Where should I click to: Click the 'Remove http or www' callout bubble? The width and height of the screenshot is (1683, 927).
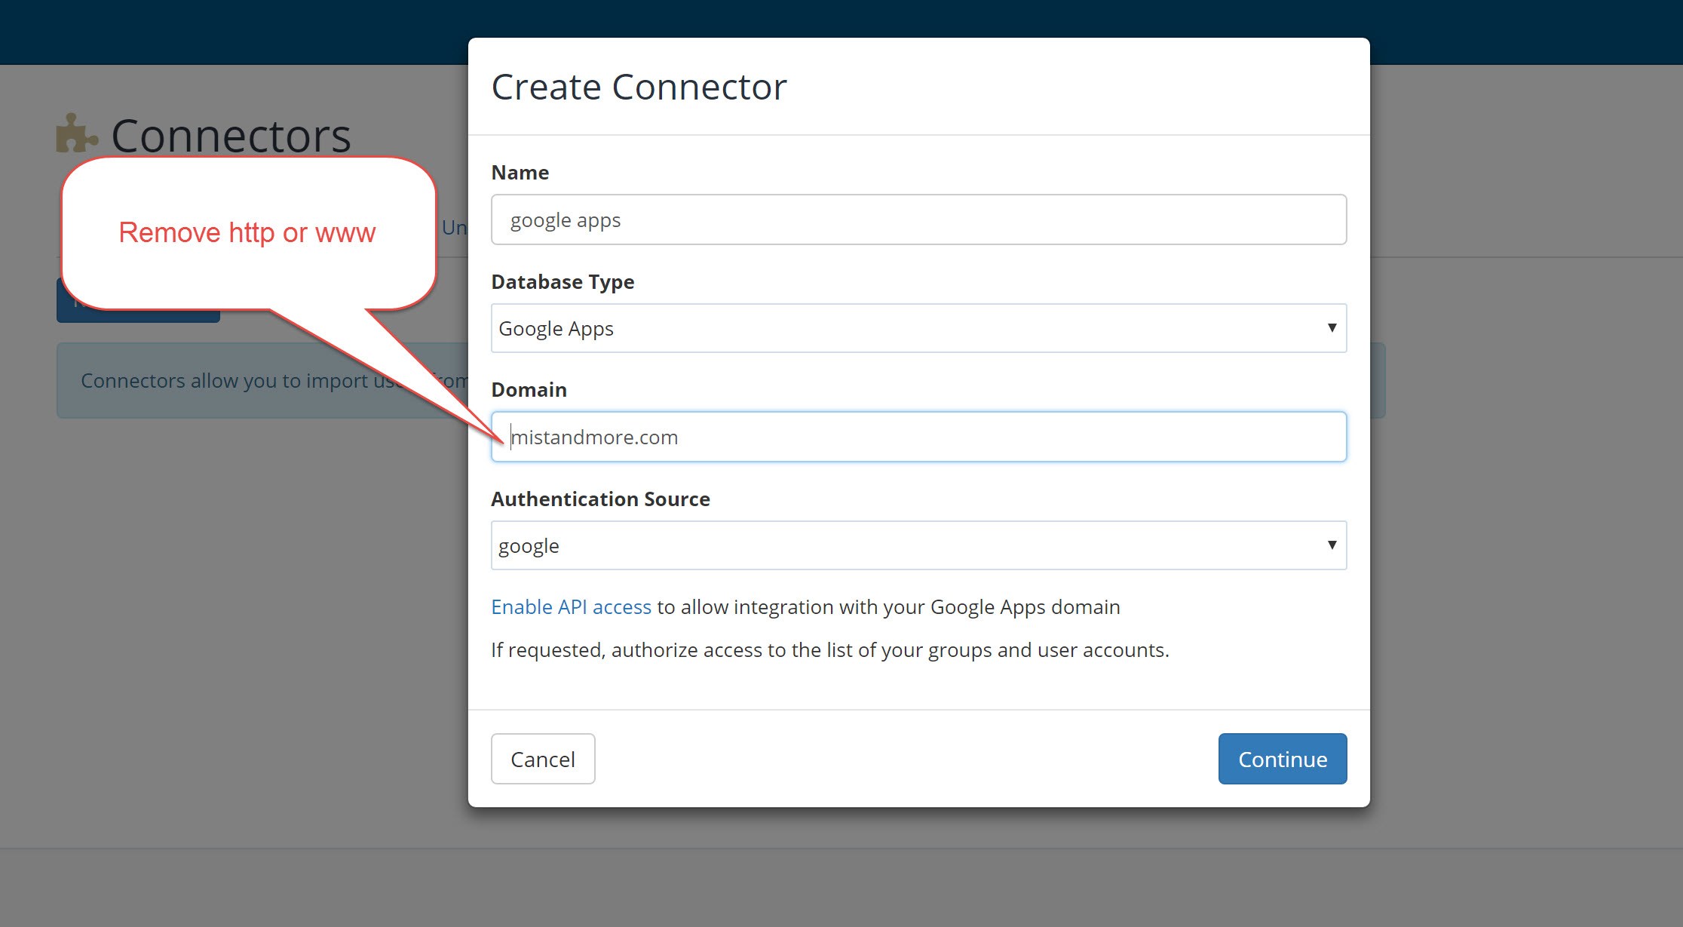[249, 232]
